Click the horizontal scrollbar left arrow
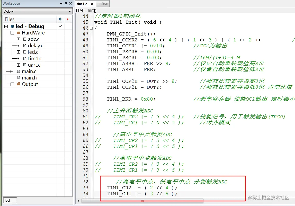This screenshot has height=206, width=295. [78, 201]
